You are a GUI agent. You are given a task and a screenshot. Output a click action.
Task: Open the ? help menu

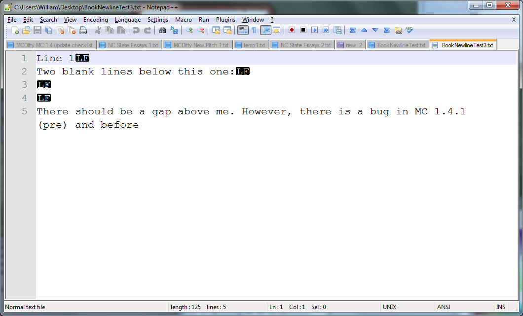(272, 20)
